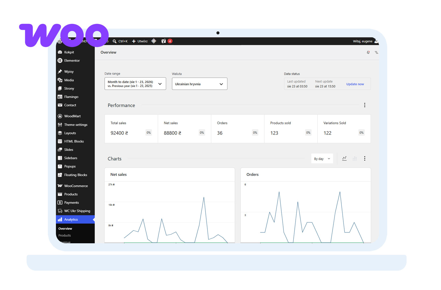This screenshot has height=290, width=441.
Task: Open HTML Blocks icon
Action: (60, 141)
